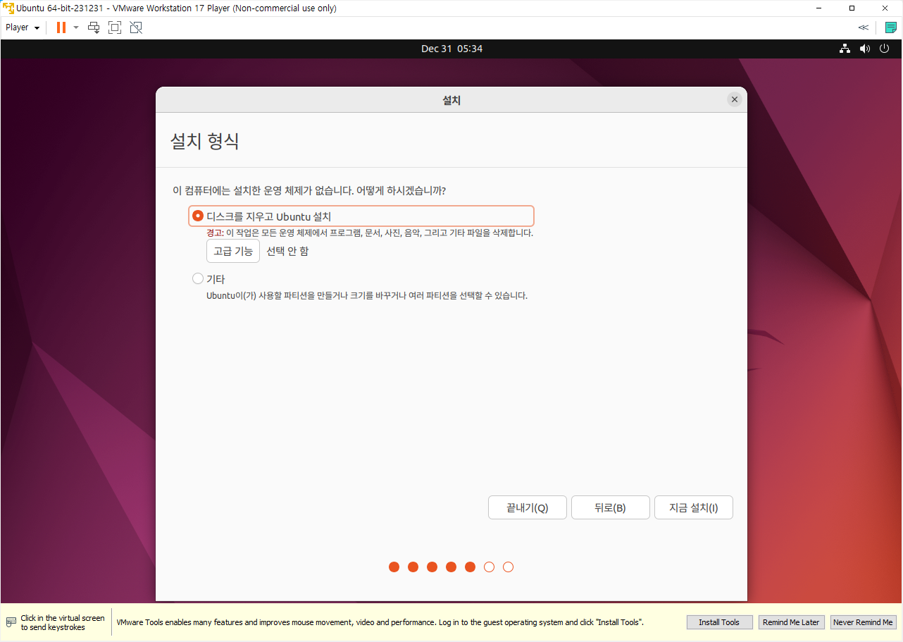Click the VMware Player title bar icon
The height and width of the screenshot is (642, 903).
coord(8,8)
